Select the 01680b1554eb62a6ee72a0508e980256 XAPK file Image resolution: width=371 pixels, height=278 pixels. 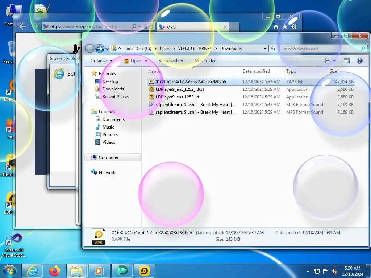pyautogui.click(x=251, y=82)
